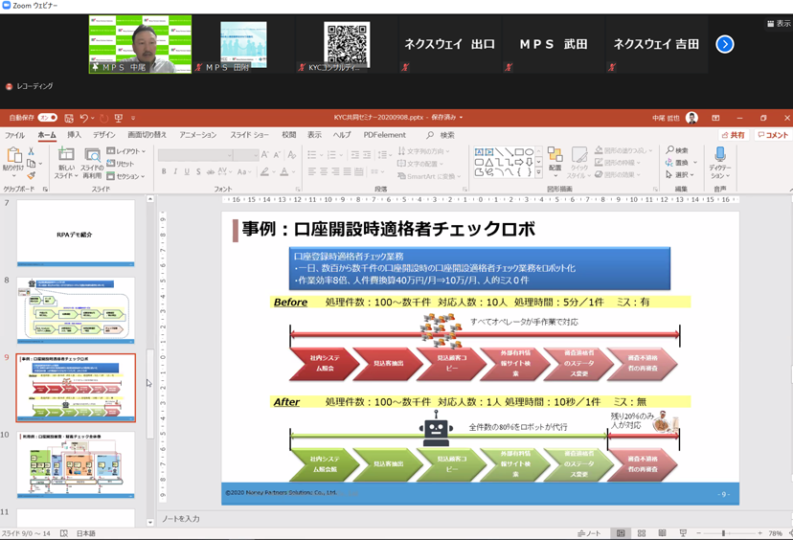Switch to the Animations (アニメーション) tab
Viewport: 793px width, 540px height.
pyautogui.click(x=198, y=135)
